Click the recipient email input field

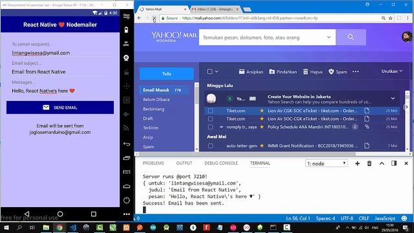(x=62, y=53)
